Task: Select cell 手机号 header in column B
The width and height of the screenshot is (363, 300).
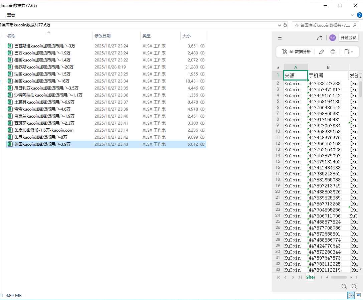Action: tap(328, 76)
